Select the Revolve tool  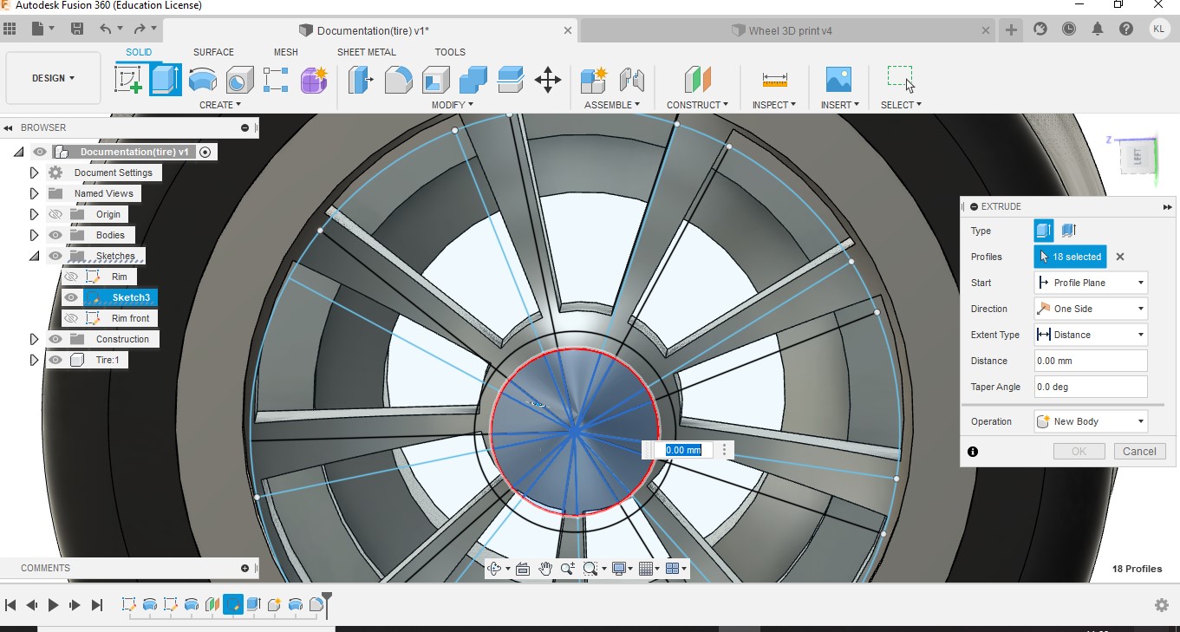(203, 80)
